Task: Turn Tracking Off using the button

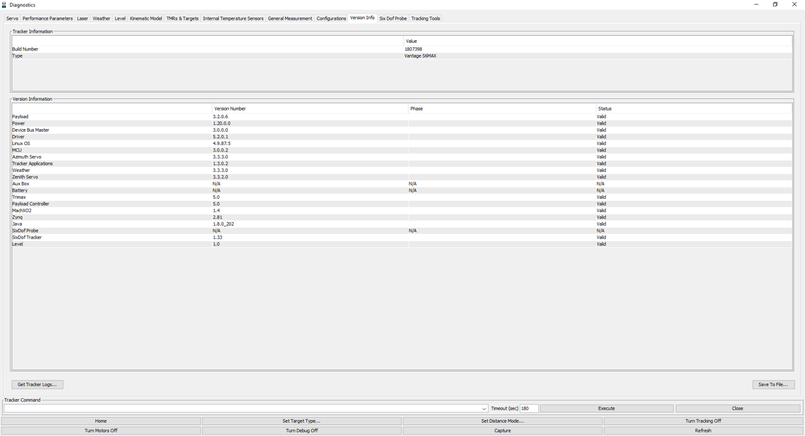Action: (703, 421)
